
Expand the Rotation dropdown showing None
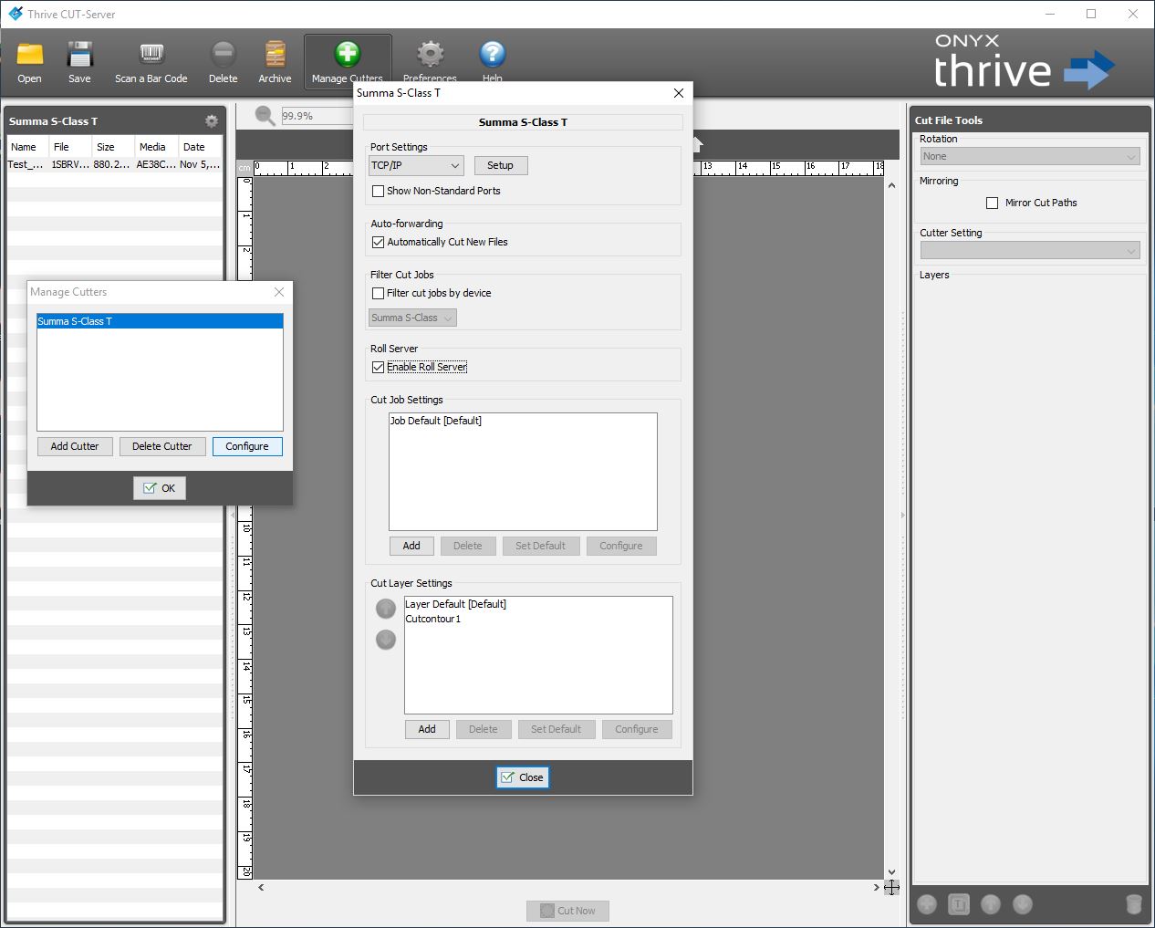(1030, 156)
